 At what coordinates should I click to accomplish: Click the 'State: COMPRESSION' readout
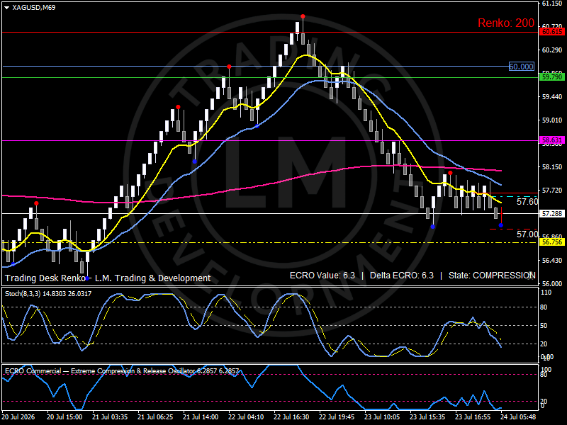pyautogui.click(x=492, y=276)
